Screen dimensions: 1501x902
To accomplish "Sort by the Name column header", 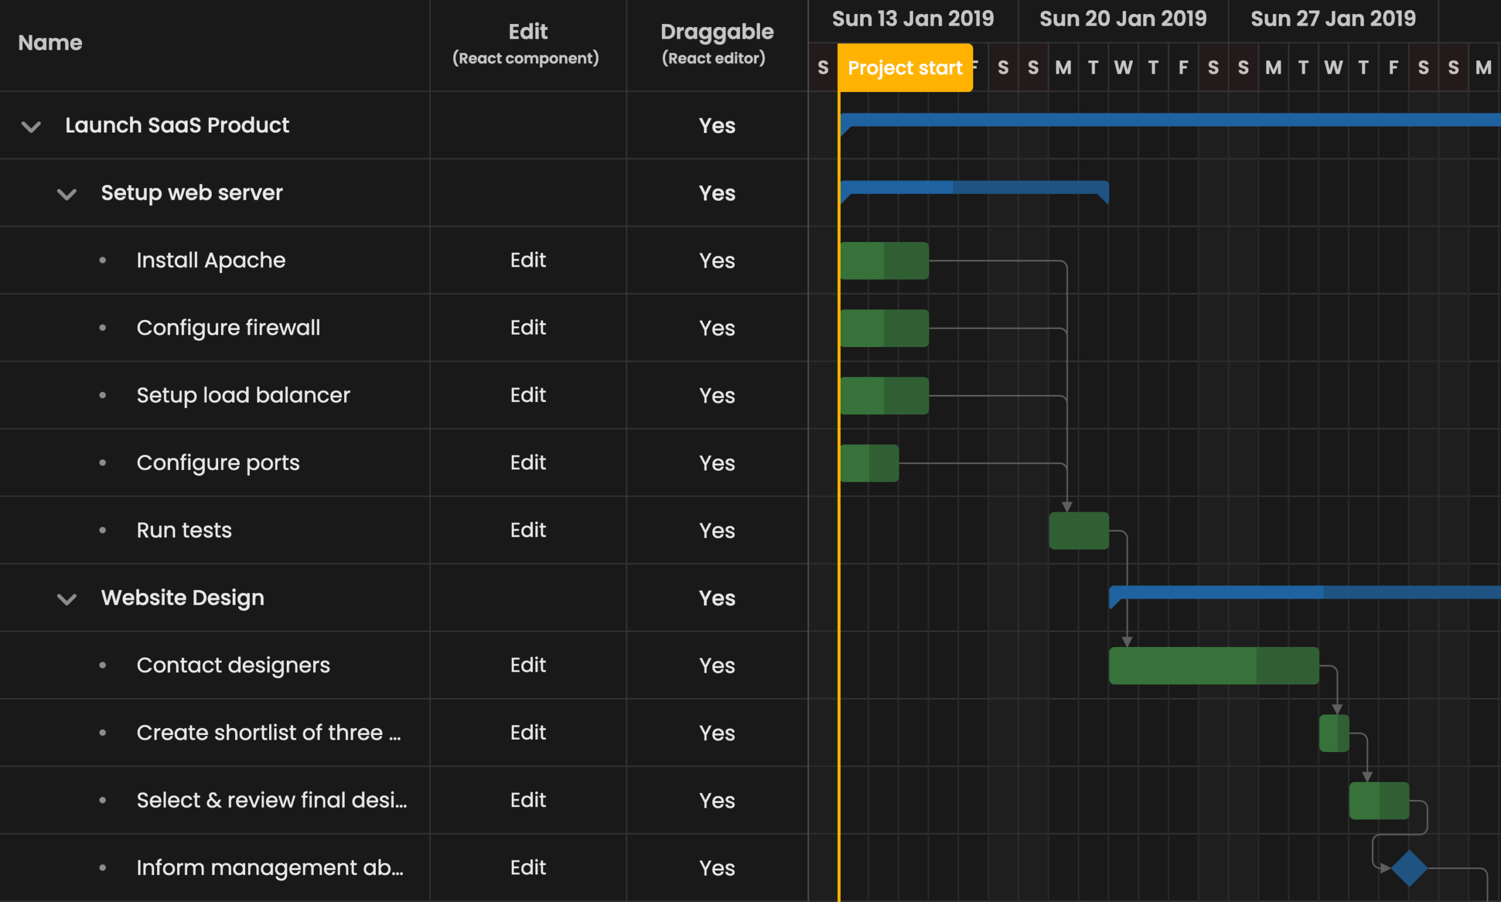I will [50, 43].
